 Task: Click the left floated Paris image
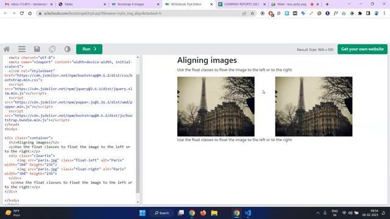(216, 106)
